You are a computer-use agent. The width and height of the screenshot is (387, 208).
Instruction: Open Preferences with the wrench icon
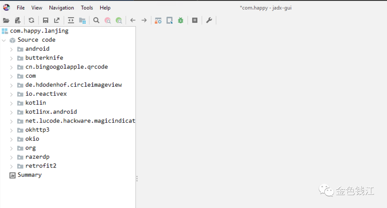pos(209,20)
